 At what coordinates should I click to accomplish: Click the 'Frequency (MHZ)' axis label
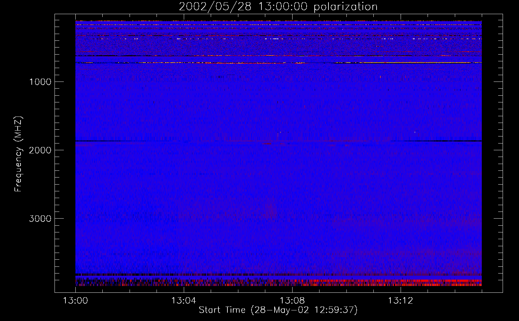pos(18,154)
